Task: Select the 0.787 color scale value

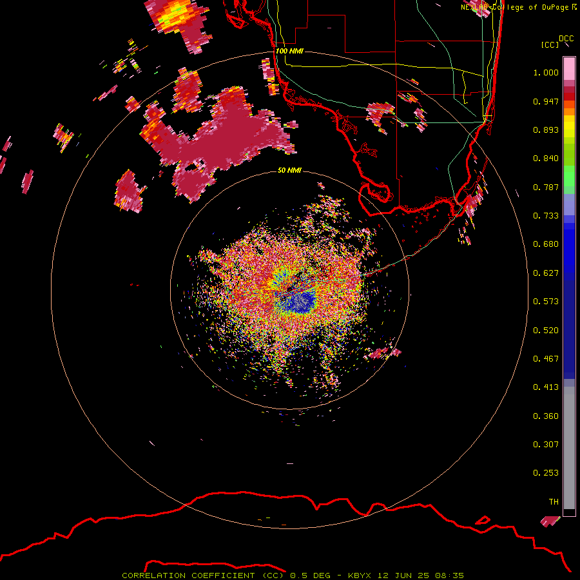Action: point(546,187)
